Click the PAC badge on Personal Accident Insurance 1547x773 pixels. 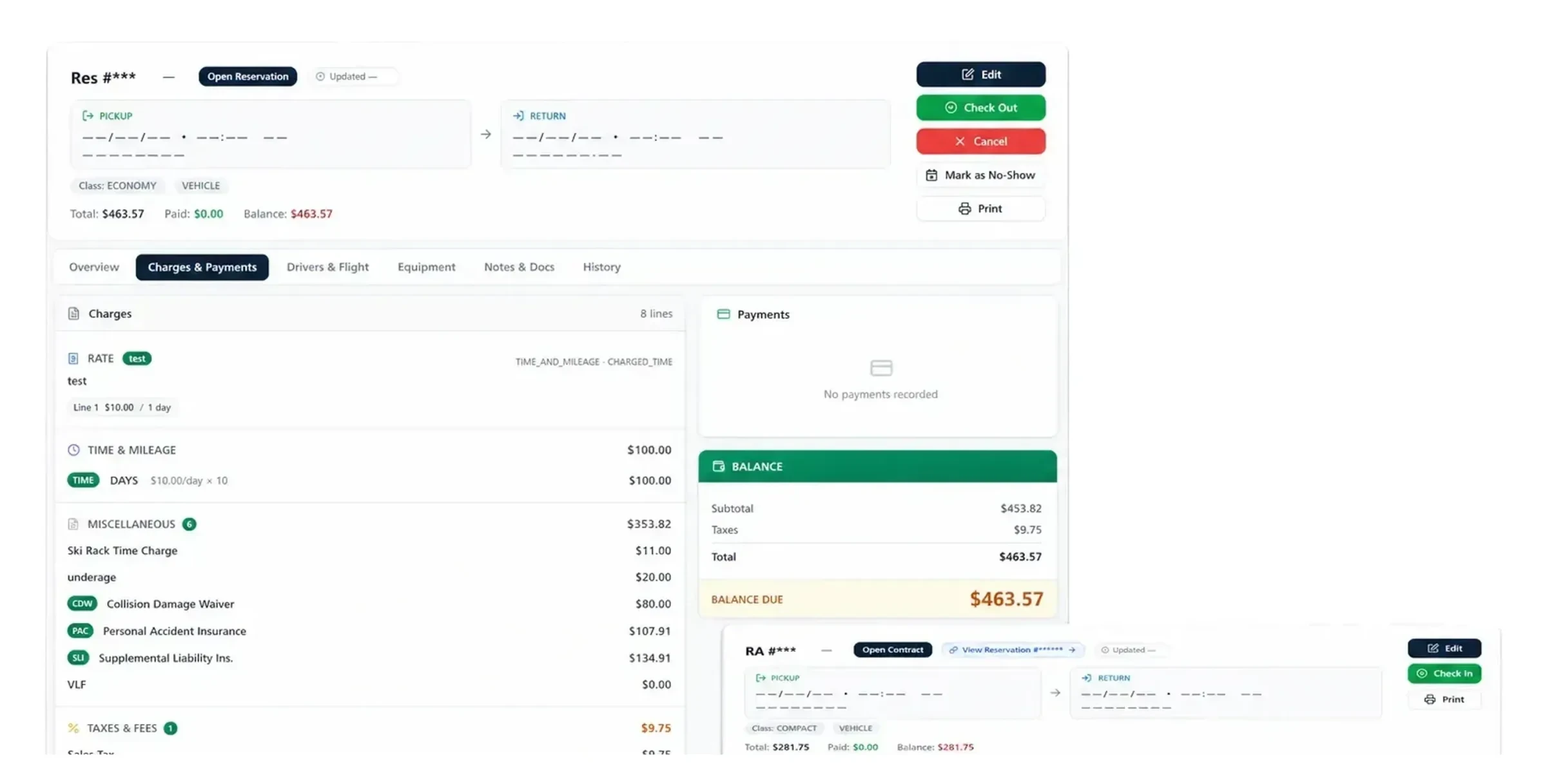(x=80, y=631)
